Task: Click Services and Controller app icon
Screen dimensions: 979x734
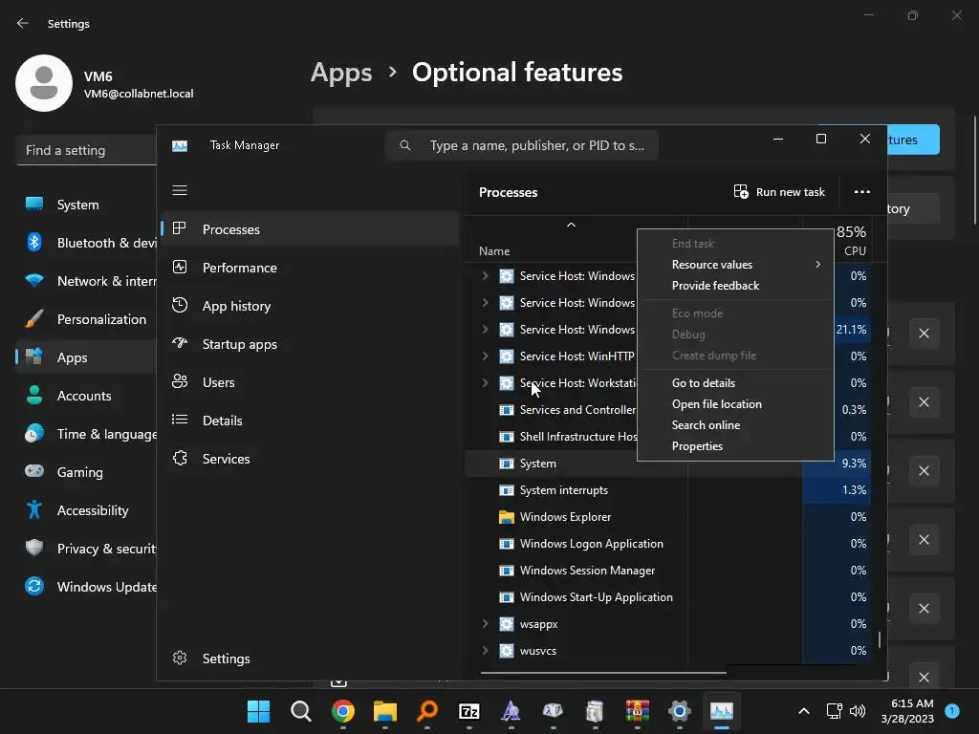Action: 507,409
